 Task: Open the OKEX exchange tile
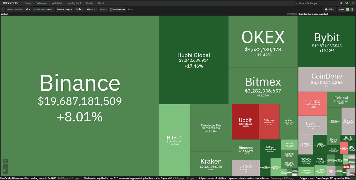coord(263,42)
